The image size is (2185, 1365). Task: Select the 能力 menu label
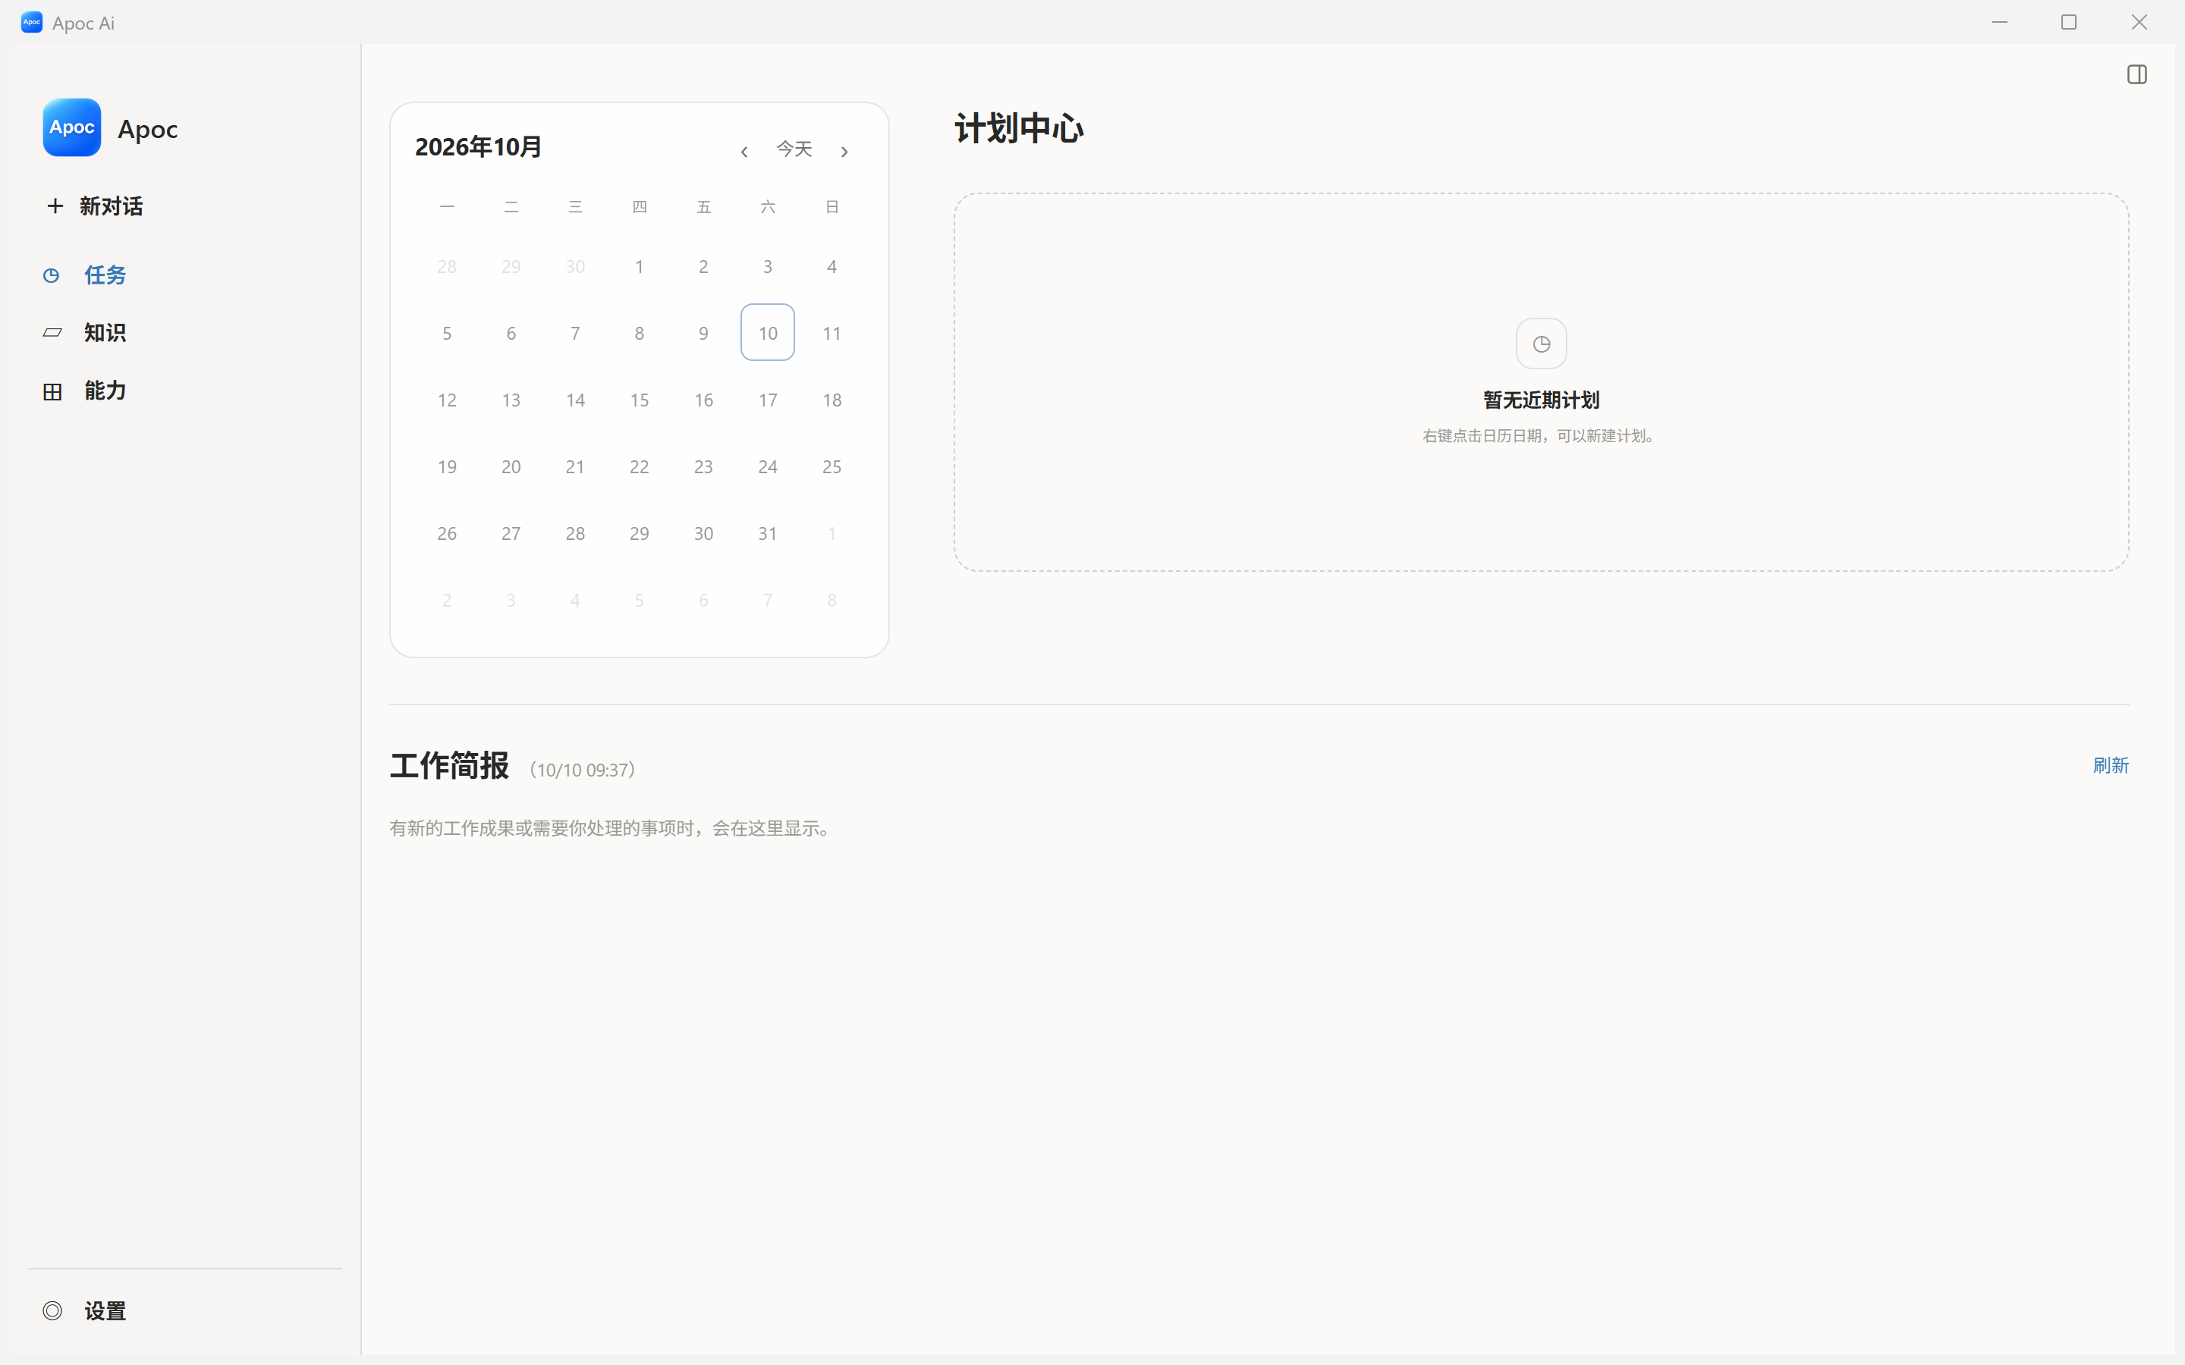point(105,391)
